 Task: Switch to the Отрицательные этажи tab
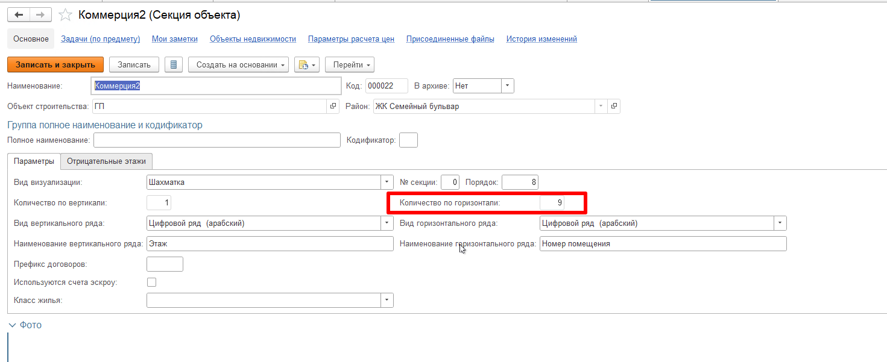tap(106, 161)
